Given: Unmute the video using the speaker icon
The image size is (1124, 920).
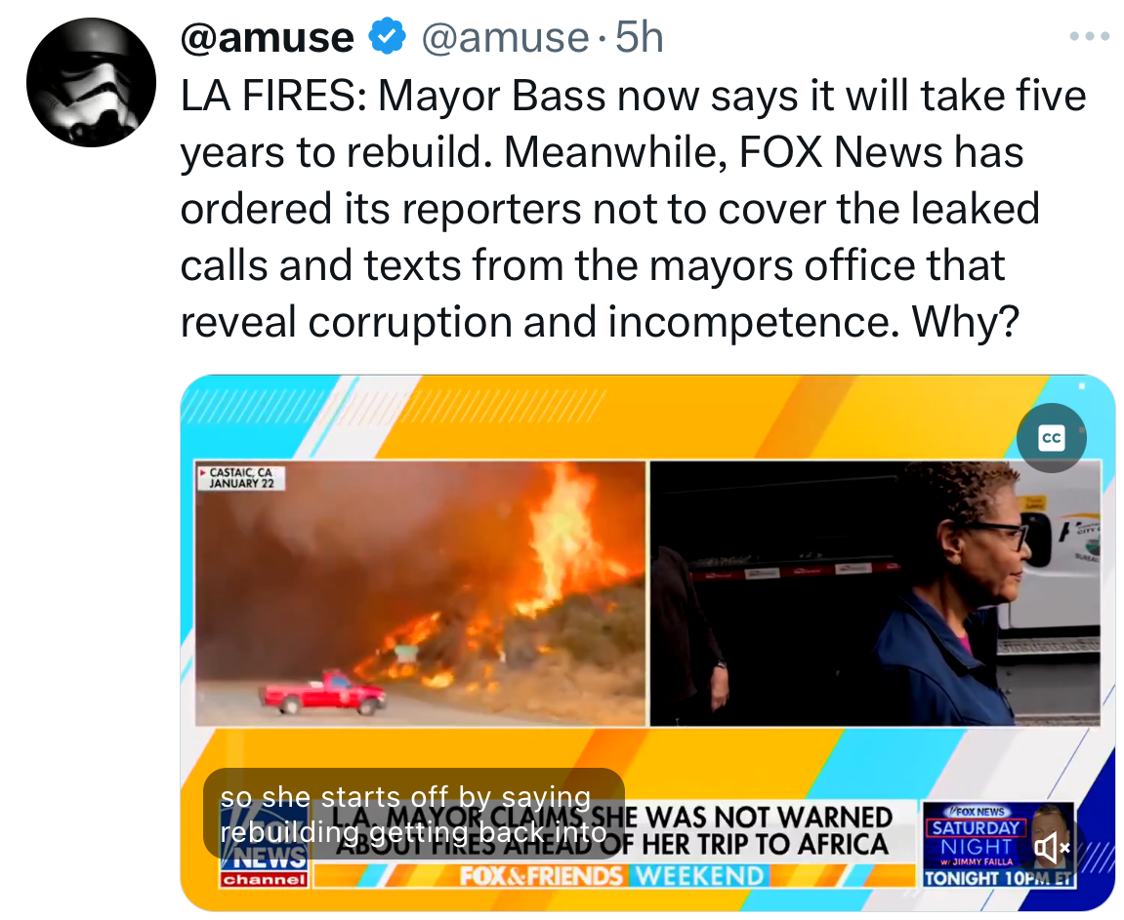Looking at the screenshot, I should (x=1052, y=848).
